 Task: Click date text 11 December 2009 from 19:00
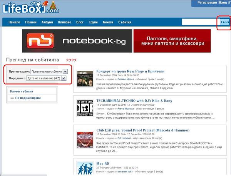point(117,75)
